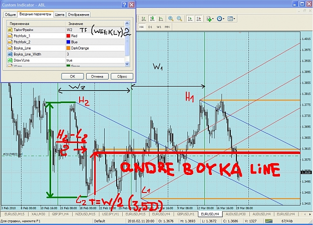Close the Custom Indicator dialog
313x225 pixels.
[x=131, y=5]
